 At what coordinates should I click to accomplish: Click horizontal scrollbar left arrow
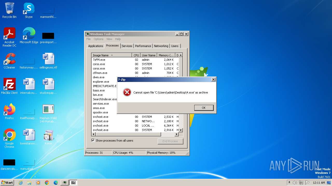(x=94, y=134)
